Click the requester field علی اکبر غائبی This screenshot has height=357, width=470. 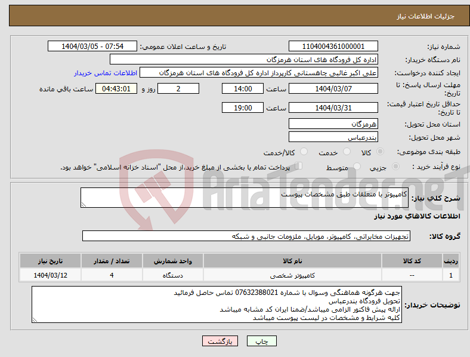tap(259, 73)
